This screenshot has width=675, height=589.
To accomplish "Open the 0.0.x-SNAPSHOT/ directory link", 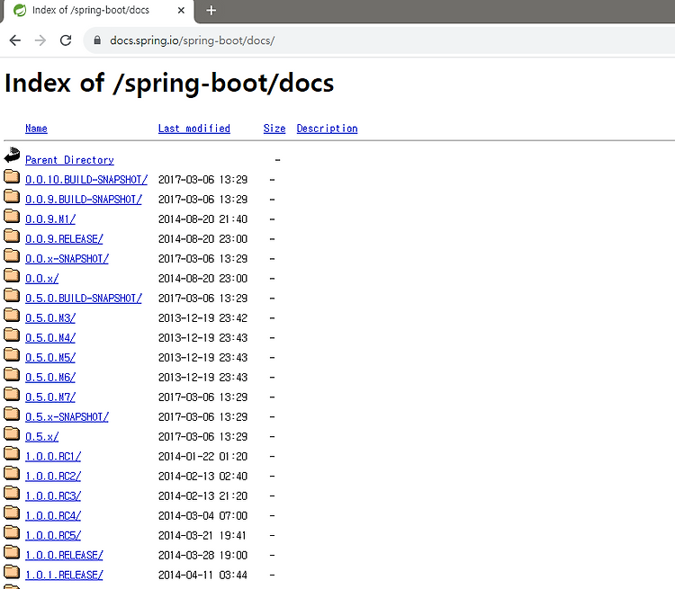I will pos(67,259).
